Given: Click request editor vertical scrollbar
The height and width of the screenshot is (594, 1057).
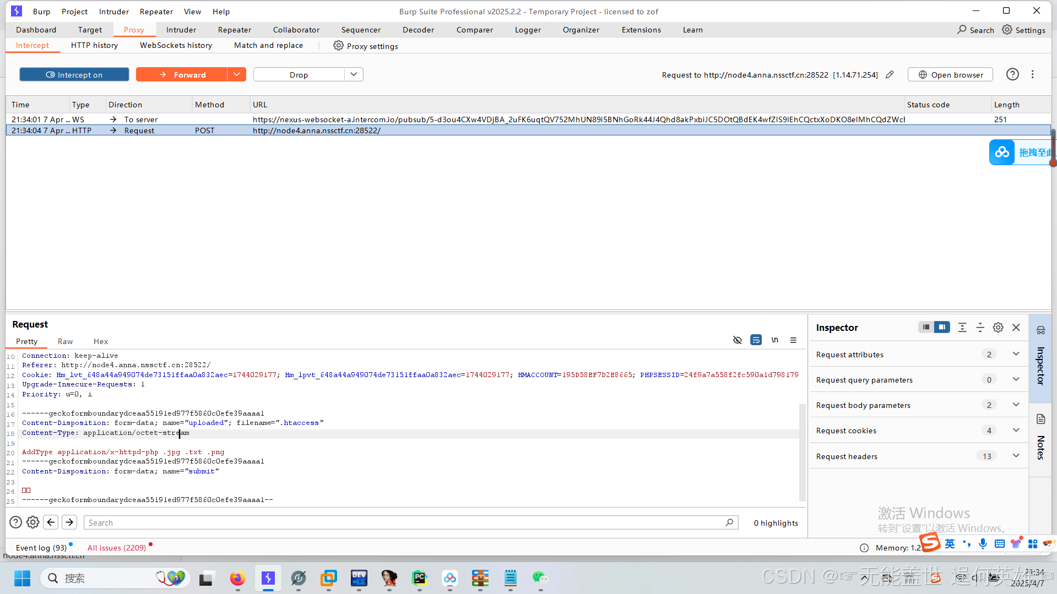Looking at the screenshot, I should [x=803, y=451].
